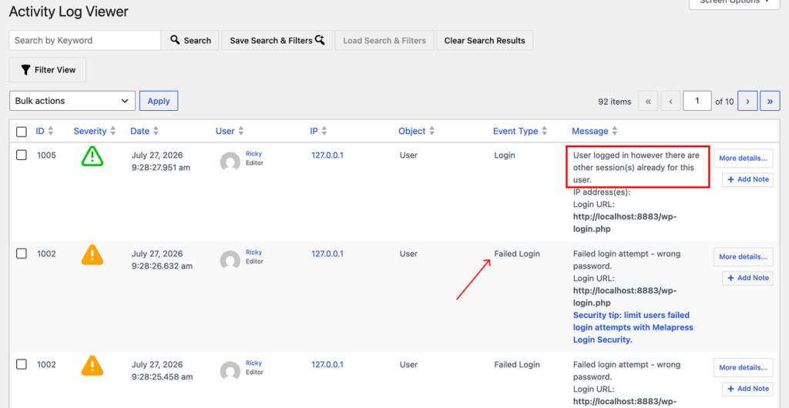Open the Melapress Login Security tip link
This screenshot has width=789, height=408.
tap(633, 328)
